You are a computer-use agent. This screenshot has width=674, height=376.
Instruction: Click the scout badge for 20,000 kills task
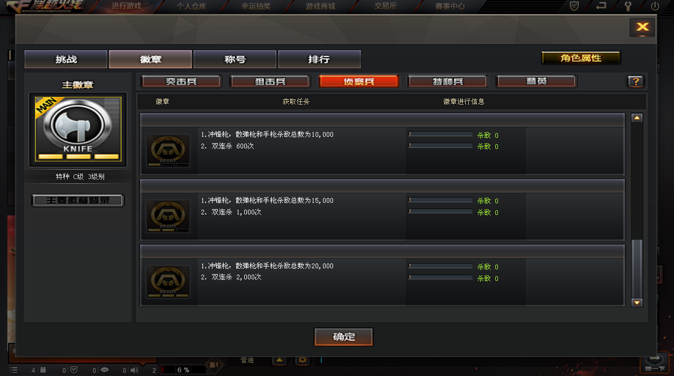[168, 281]
